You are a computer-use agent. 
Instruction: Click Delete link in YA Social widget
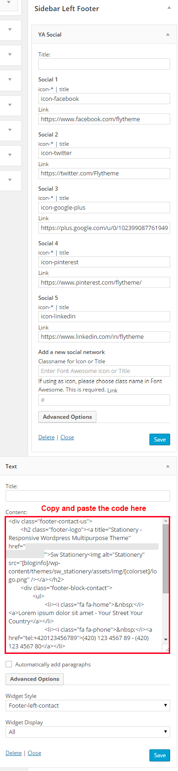pos(46,437)
